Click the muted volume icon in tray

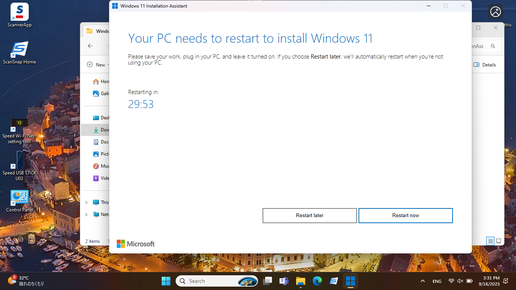[460, 281]
